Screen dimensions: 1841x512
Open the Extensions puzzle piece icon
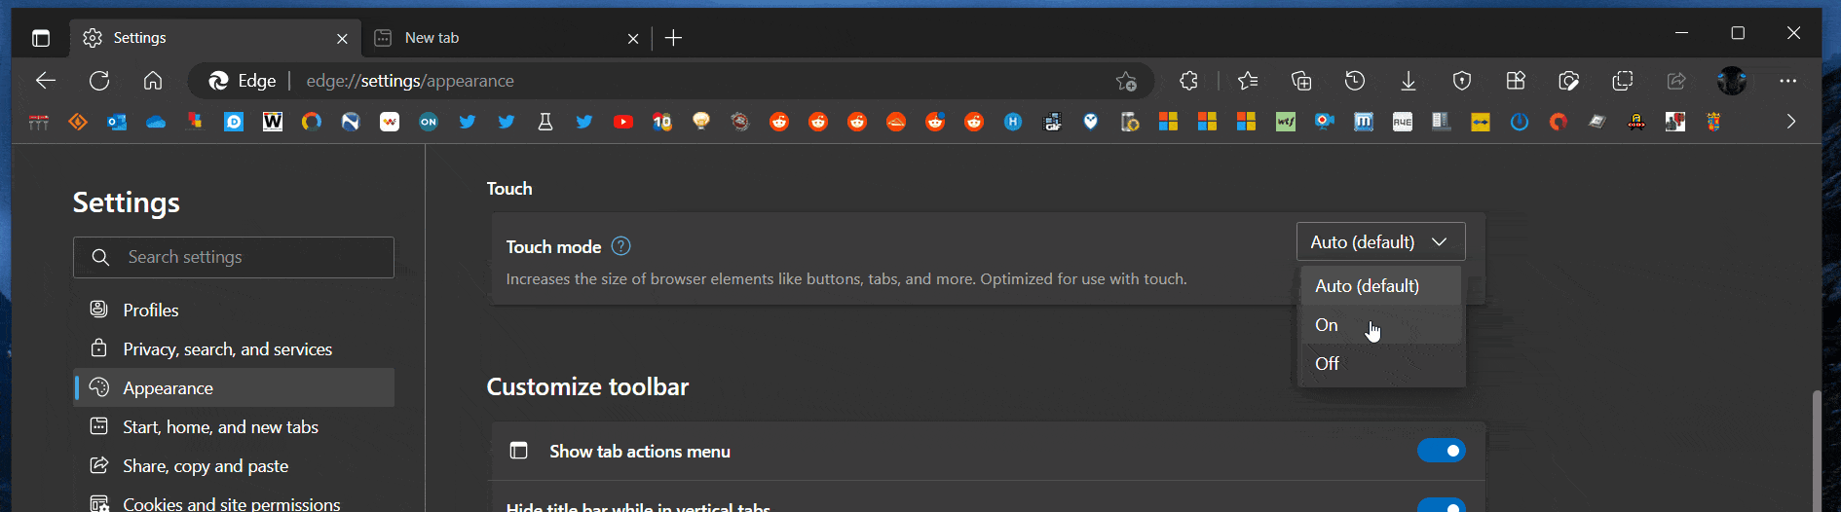[x=1188, y=81]
